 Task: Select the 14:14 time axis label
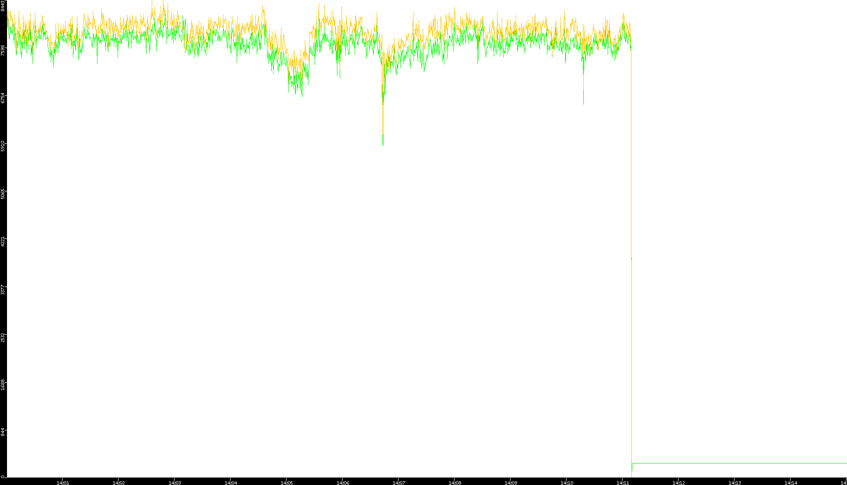(791, 483)
